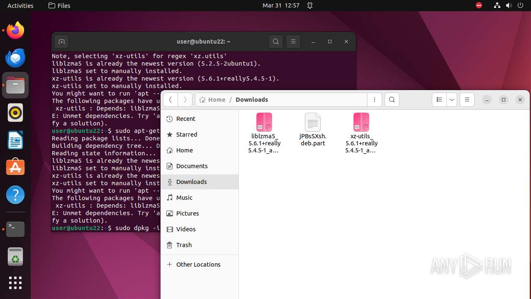The width and height of the screenshot is (531, 299).
Task: Select Recent in the Files sidebar
Action: click(x=200, y=119)
